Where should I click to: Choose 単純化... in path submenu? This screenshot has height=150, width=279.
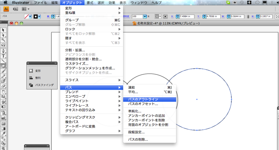150,111
